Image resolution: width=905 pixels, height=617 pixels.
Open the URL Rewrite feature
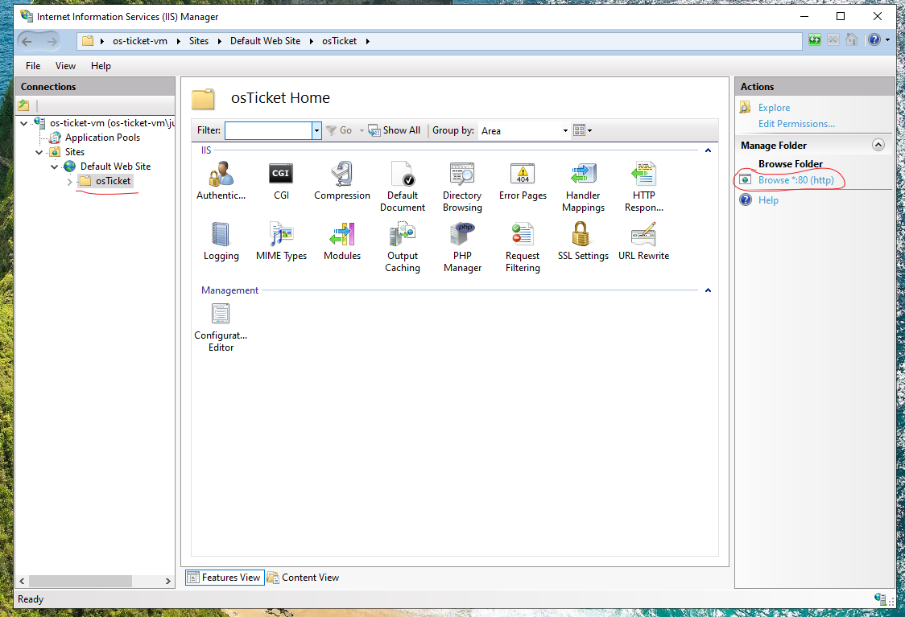coord(643,241)
